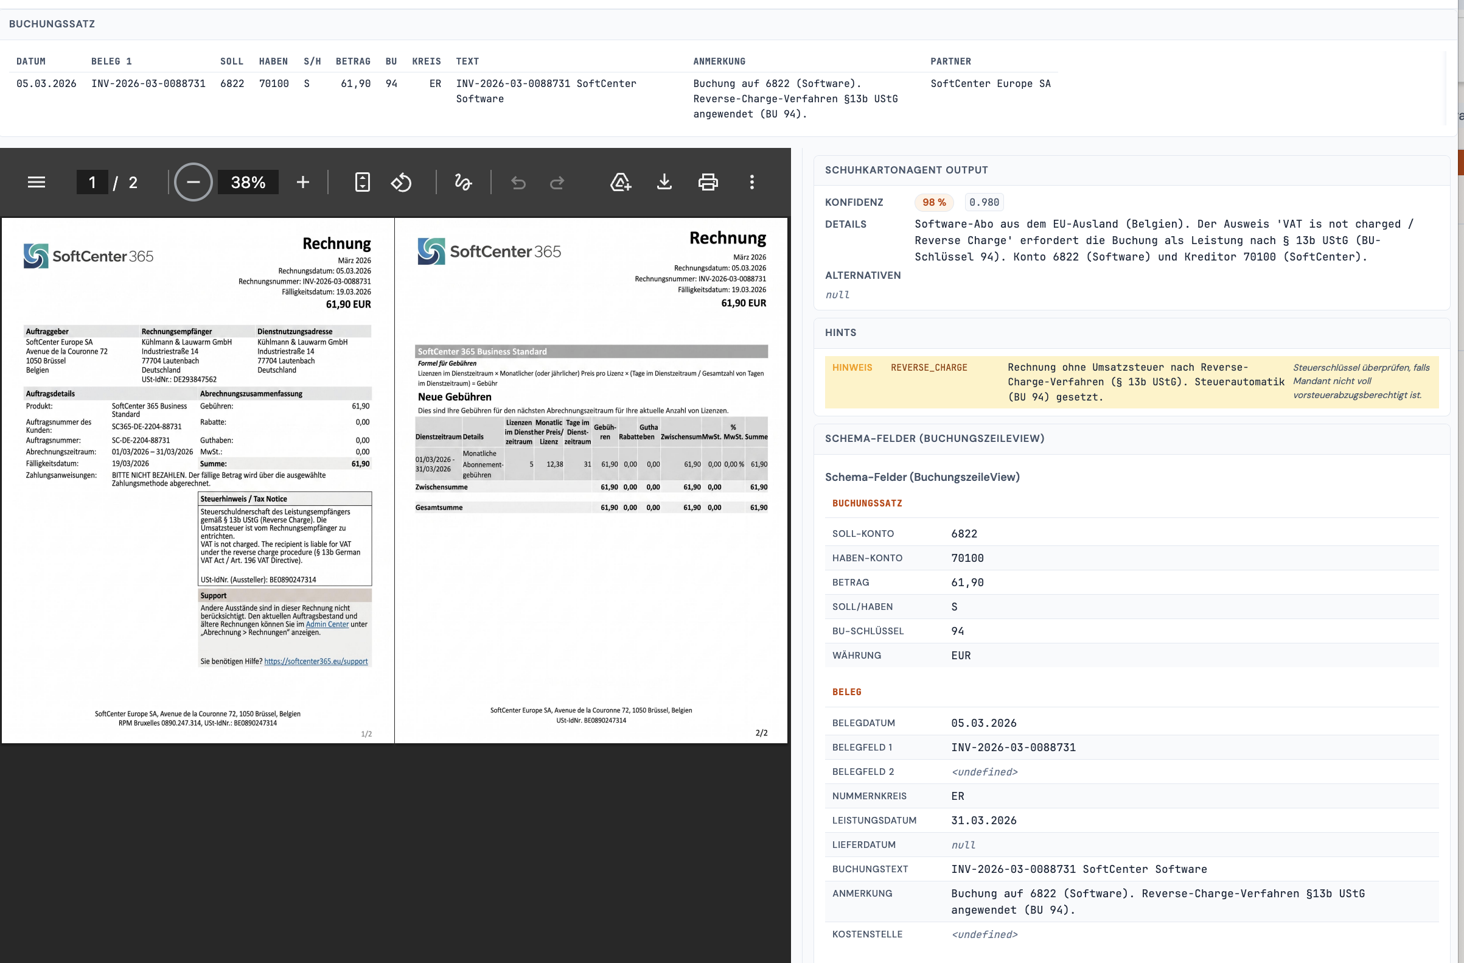
Task: Click the BETRAG column header
Action: pyautogui.click(x=353, y=61)
